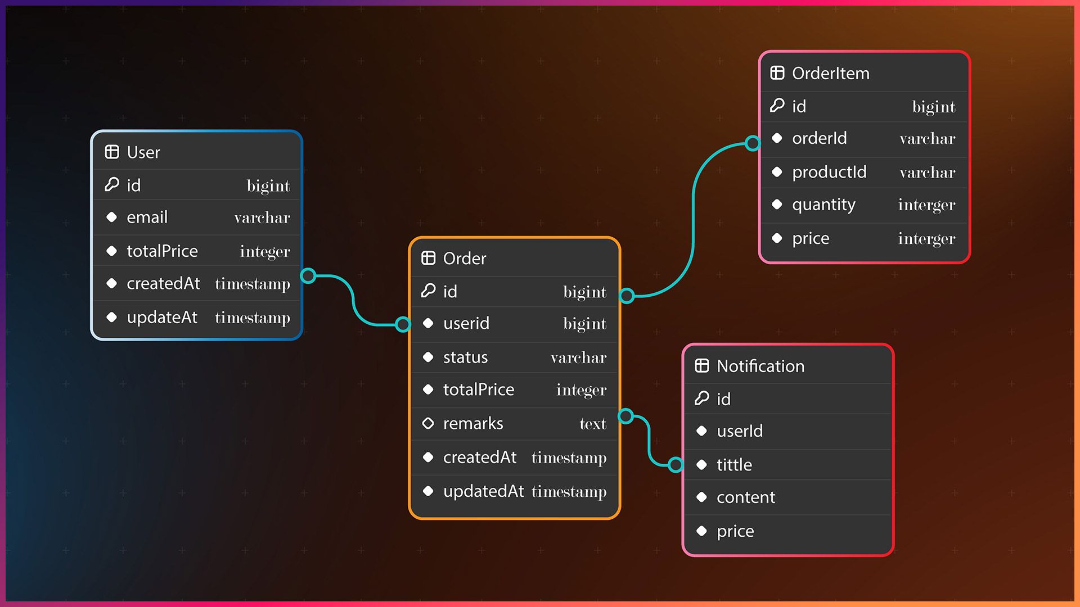
Task: Select the key icon on Notification's id row
Action: (x=701, y=398)
